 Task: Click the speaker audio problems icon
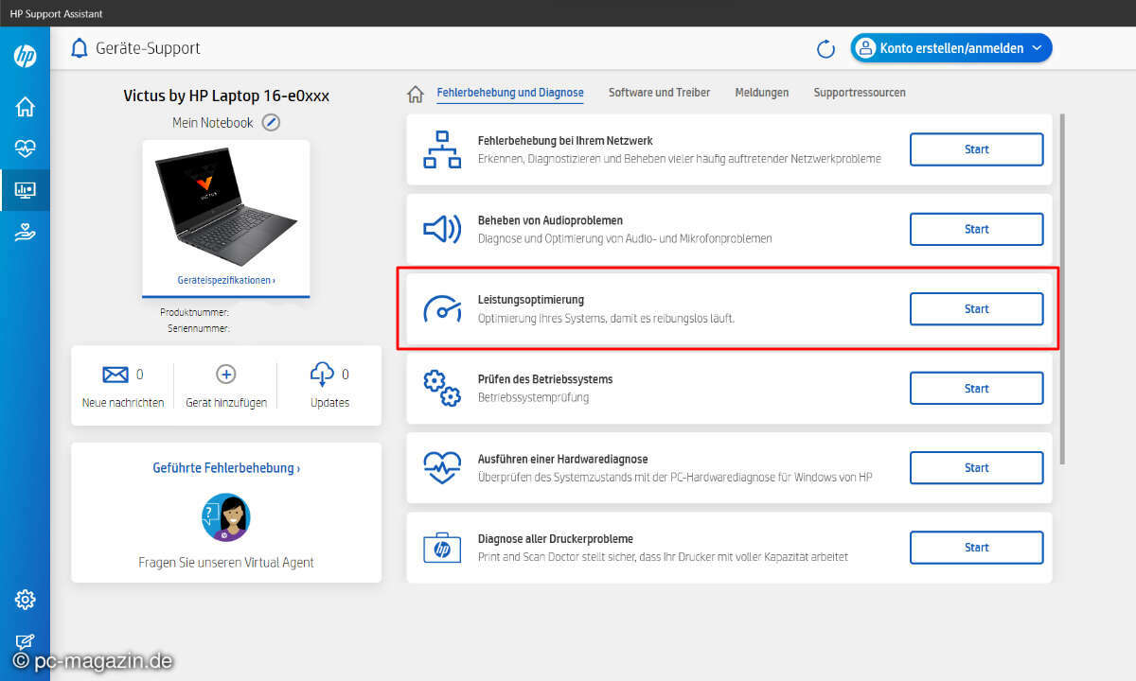click(442, 229)
